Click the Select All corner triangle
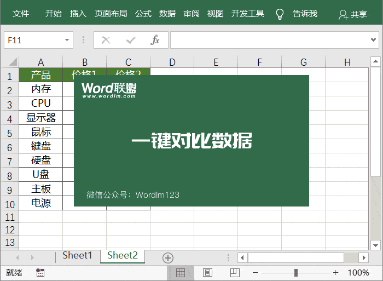383x281 pixels. 10,62
